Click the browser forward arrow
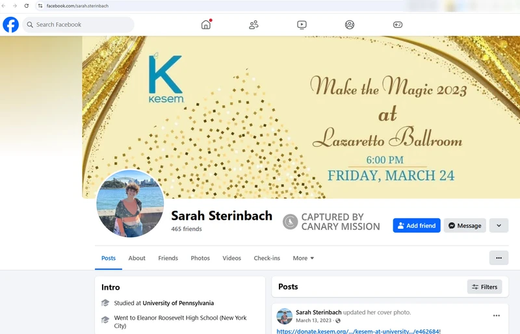 15,6
